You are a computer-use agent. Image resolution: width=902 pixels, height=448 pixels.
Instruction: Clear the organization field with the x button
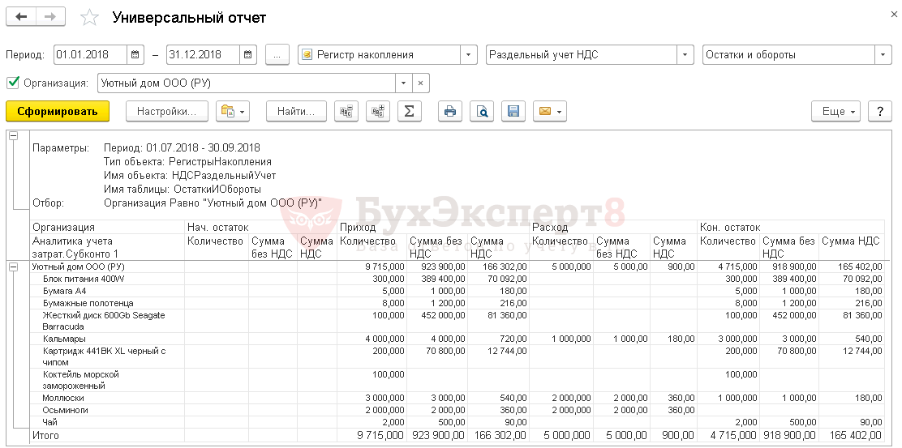coord(420,83)
